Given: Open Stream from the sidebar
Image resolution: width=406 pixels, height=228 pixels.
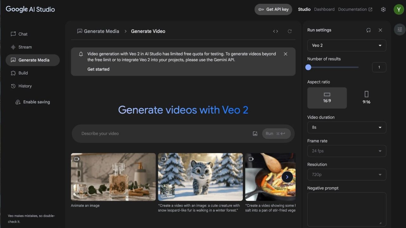Looking at the screenshot, I should click(33, 47).
